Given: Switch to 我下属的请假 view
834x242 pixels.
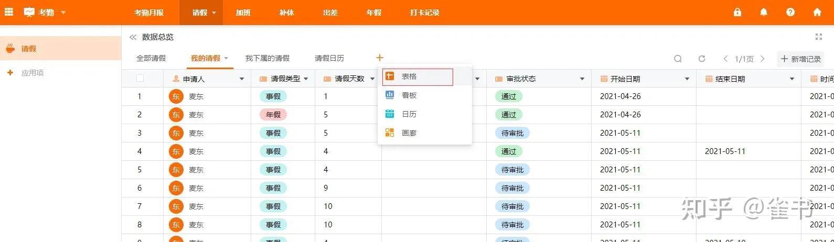Looking at the screenshot, I should click(x=268, y=58).
